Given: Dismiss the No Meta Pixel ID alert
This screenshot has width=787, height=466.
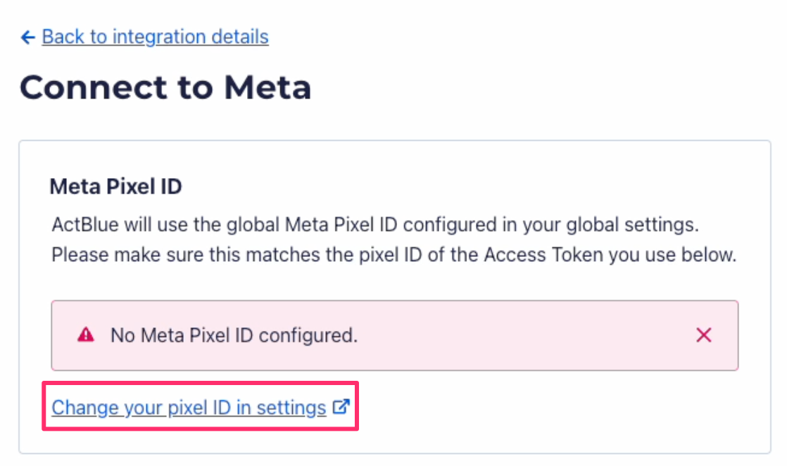Looking at the screenshot, I should coord(703,335).
